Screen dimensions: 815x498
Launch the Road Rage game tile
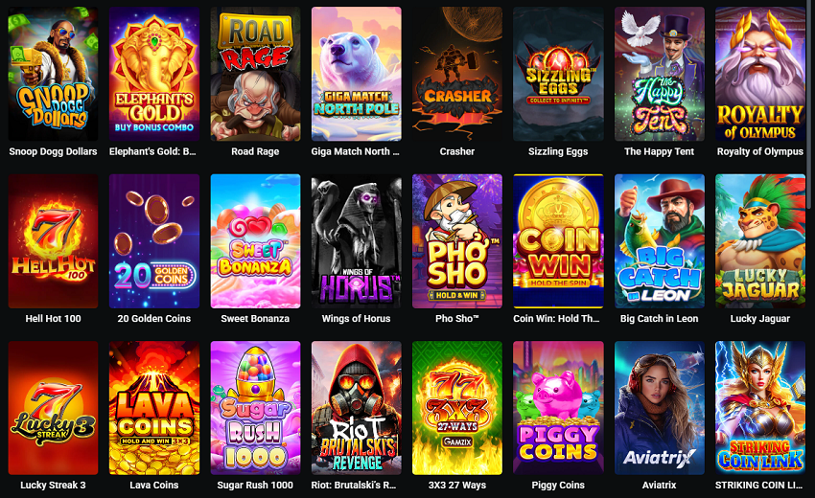pyautogui.click(x=255, y=74)
